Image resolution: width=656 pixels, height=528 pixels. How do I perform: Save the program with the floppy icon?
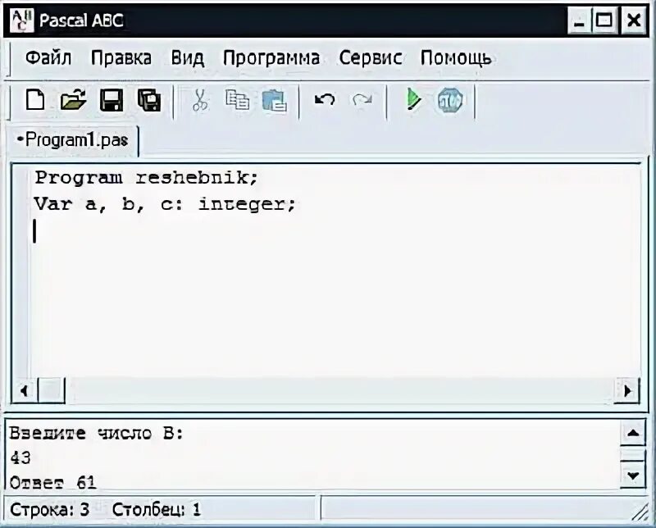(x=112, y=100)
